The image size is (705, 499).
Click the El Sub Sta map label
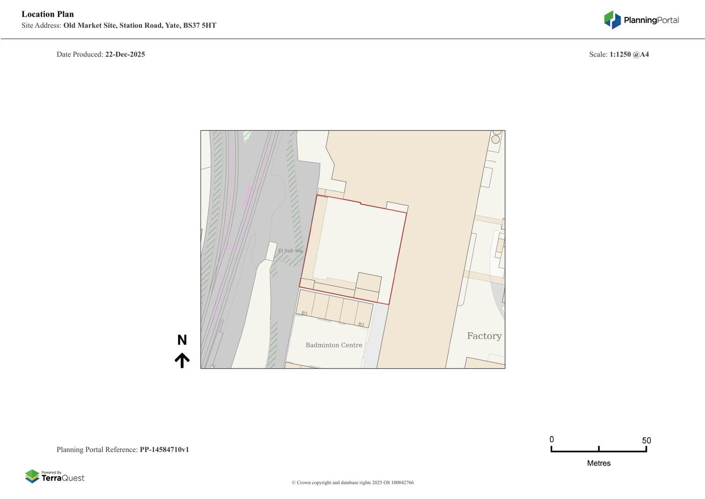click(x=290, y=250)
